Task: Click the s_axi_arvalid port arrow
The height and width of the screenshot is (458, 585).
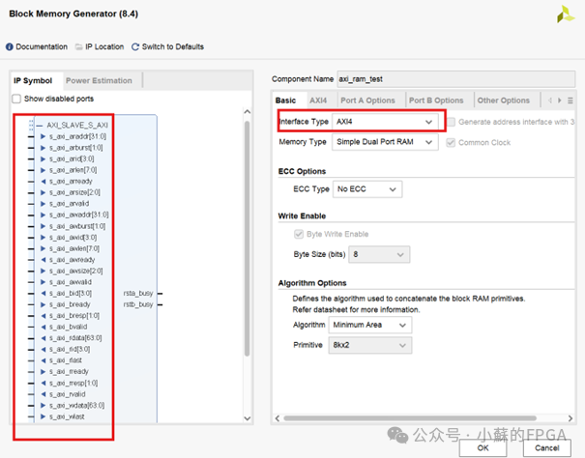Action: point(43,204)
